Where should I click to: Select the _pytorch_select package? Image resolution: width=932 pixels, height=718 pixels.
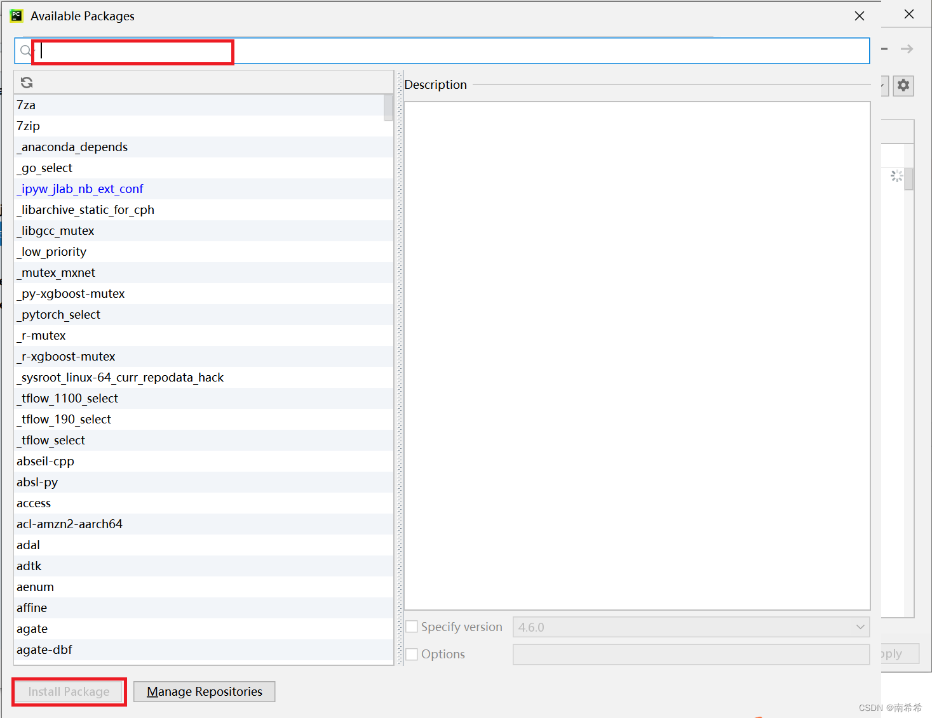58,314
